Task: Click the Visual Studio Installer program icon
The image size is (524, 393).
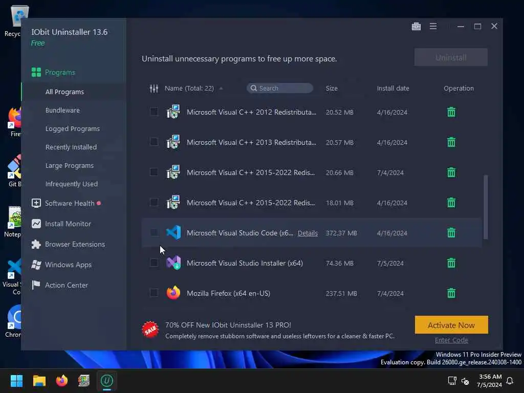Action: point(173,263)
